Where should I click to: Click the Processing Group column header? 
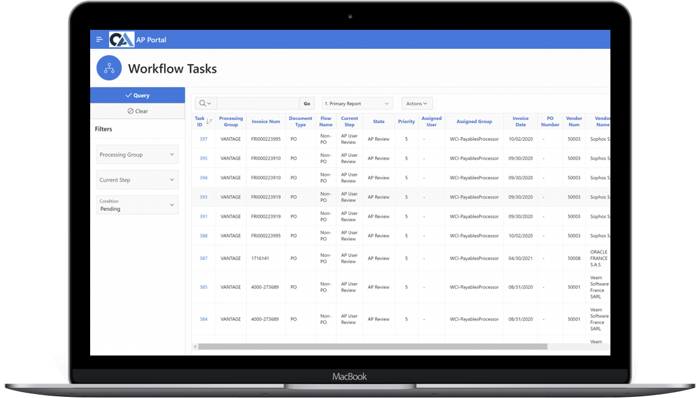(231, 121)
